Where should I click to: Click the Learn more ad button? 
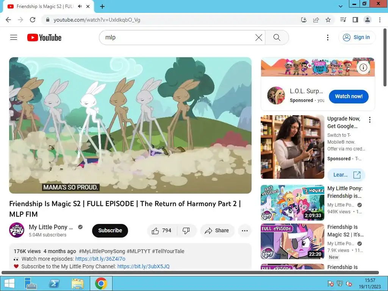pyautogui.click(x=346, y=175)
